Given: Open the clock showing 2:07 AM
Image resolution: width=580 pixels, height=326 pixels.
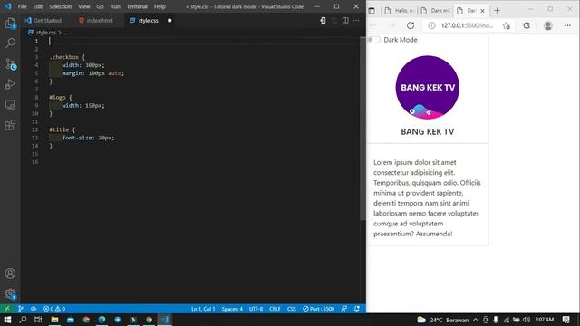Looking at the screenshot, I should pyautogui.click(x=545, y=320).
